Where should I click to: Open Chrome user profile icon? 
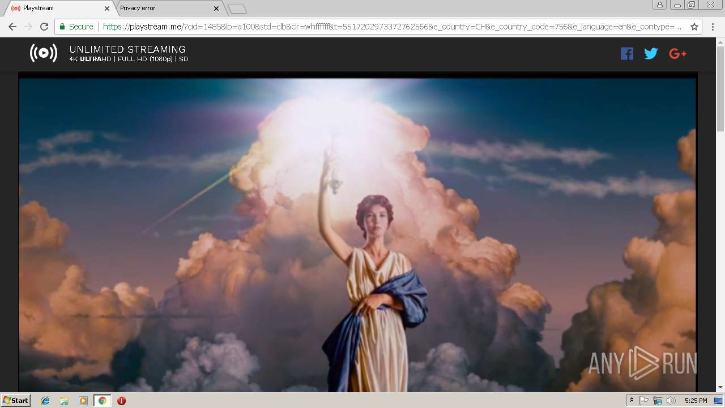(659, 5)
